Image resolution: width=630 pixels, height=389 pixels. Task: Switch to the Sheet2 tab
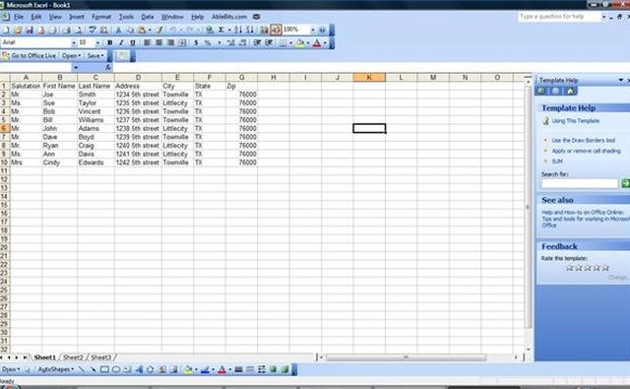(73, 357)
